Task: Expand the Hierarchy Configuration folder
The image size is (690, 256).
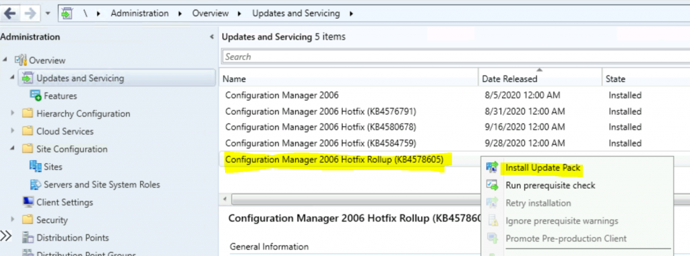Action: click(x=12, y=114)
